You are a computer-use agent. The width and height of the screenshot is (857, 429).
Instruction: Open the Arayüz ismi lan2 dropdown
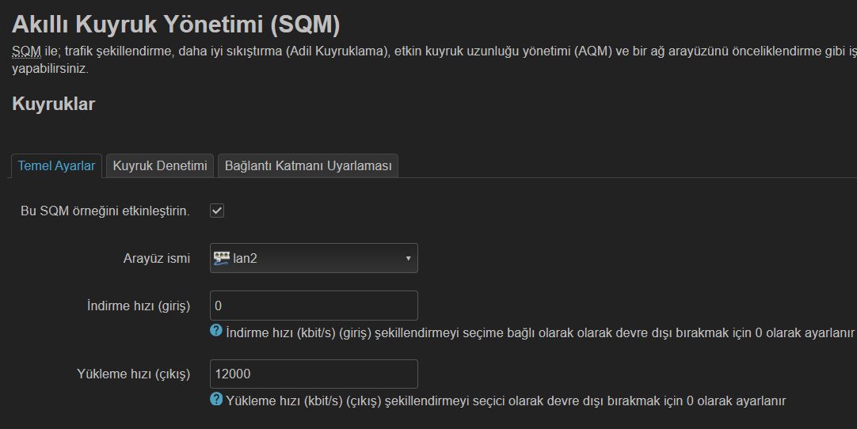tap(314, 258)
